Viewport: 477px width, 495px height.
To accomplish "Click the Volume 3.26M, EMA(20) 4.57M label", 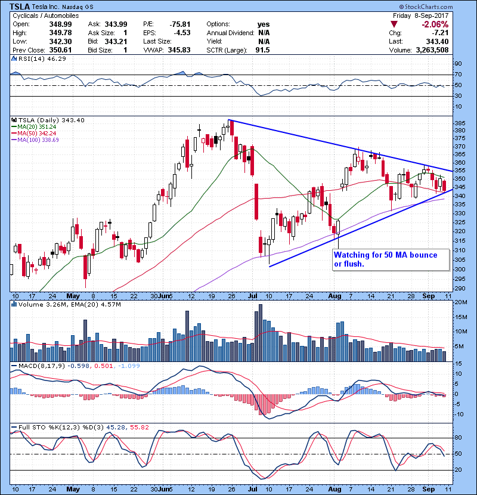I will (69, 305).
